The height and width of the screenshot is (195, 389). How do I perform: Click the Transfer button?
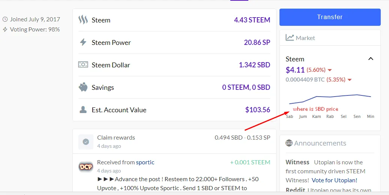[330, 17]
